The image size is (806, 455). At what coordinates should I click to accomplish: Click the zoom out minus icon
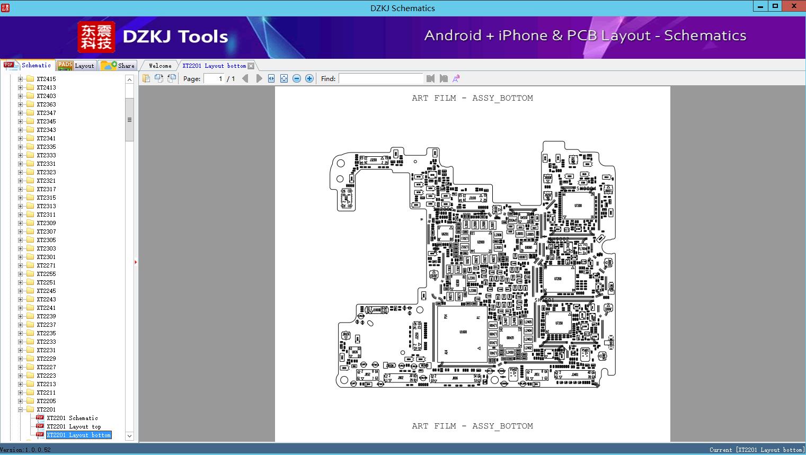297,78
